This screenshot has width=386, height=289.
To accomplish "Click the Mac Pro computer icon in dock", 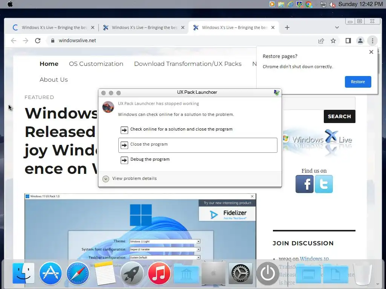I will coord(213,273).
